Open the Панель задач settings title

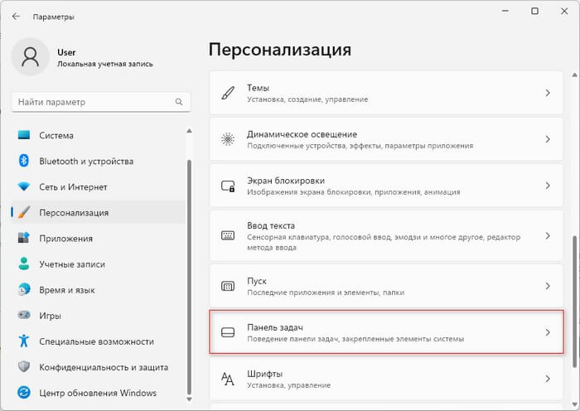(275, 327)
